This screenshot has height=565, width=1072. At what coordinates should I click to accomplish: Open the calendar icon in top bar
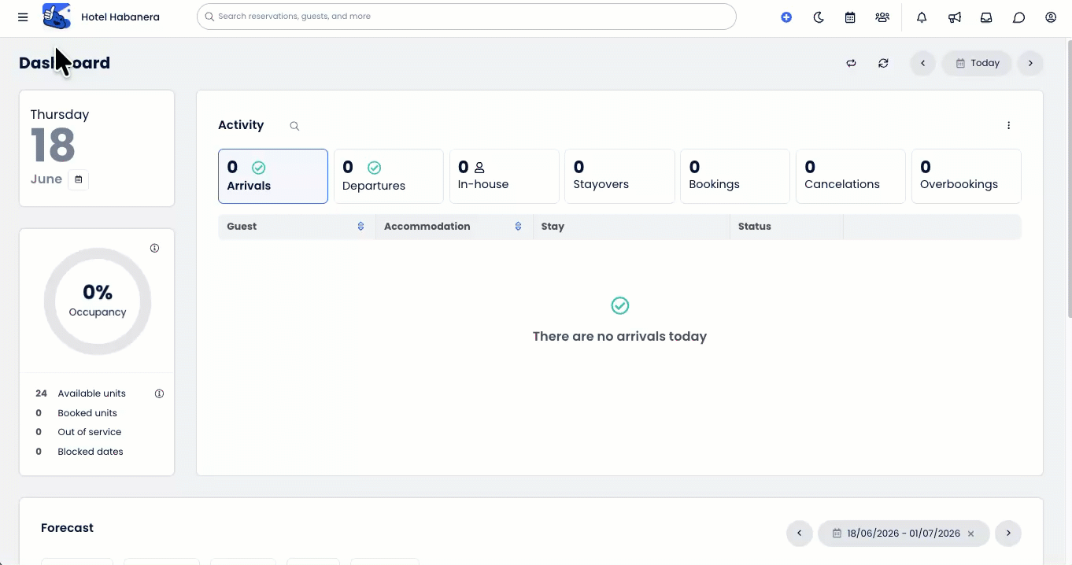[850, 17]
